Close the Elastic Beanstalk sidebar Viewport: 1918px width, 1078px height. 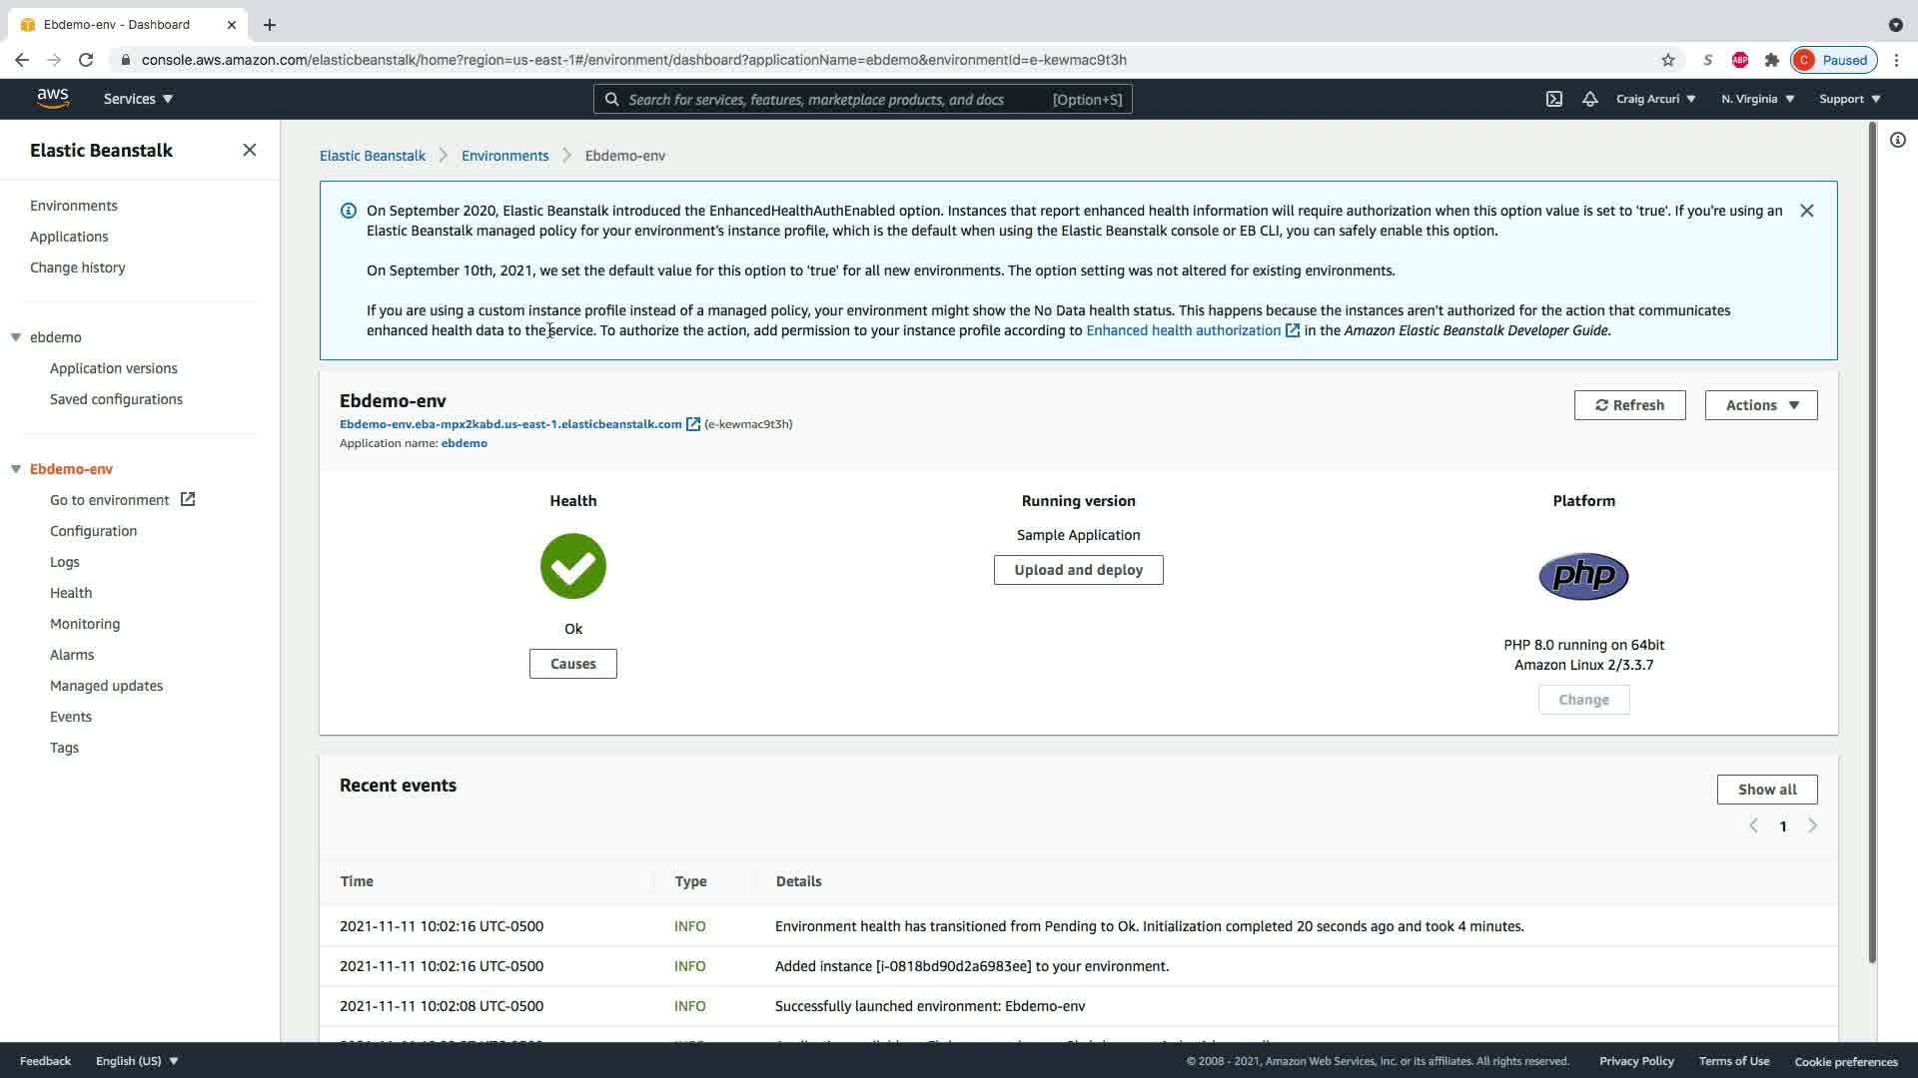point(249,150)
